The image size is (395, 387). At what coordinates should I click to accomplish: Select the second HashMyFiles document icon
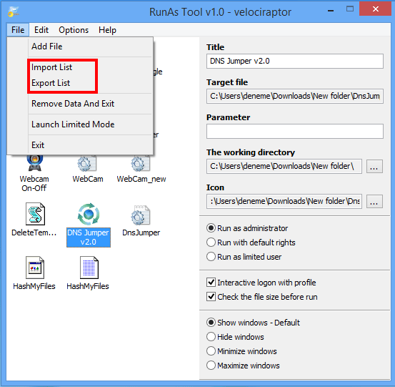pos(89,268)
